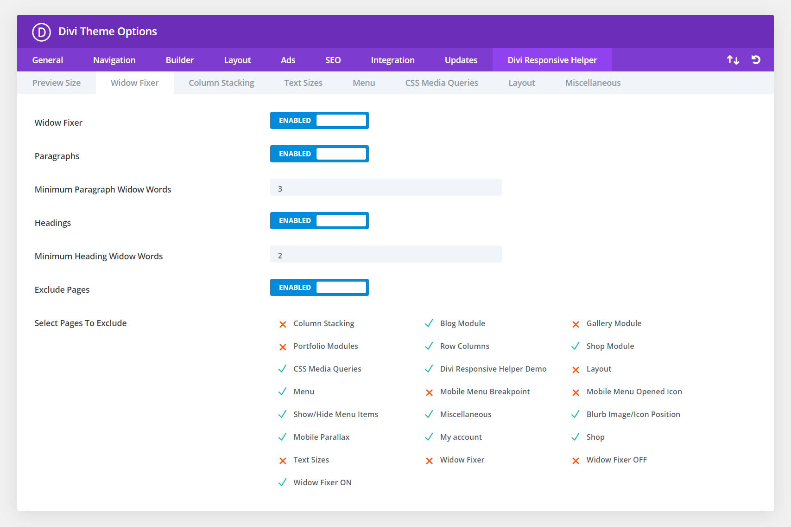Toggle the Paragraphs enabled switch
Viewport: 791px width, 527px height.
pos(319,154)
